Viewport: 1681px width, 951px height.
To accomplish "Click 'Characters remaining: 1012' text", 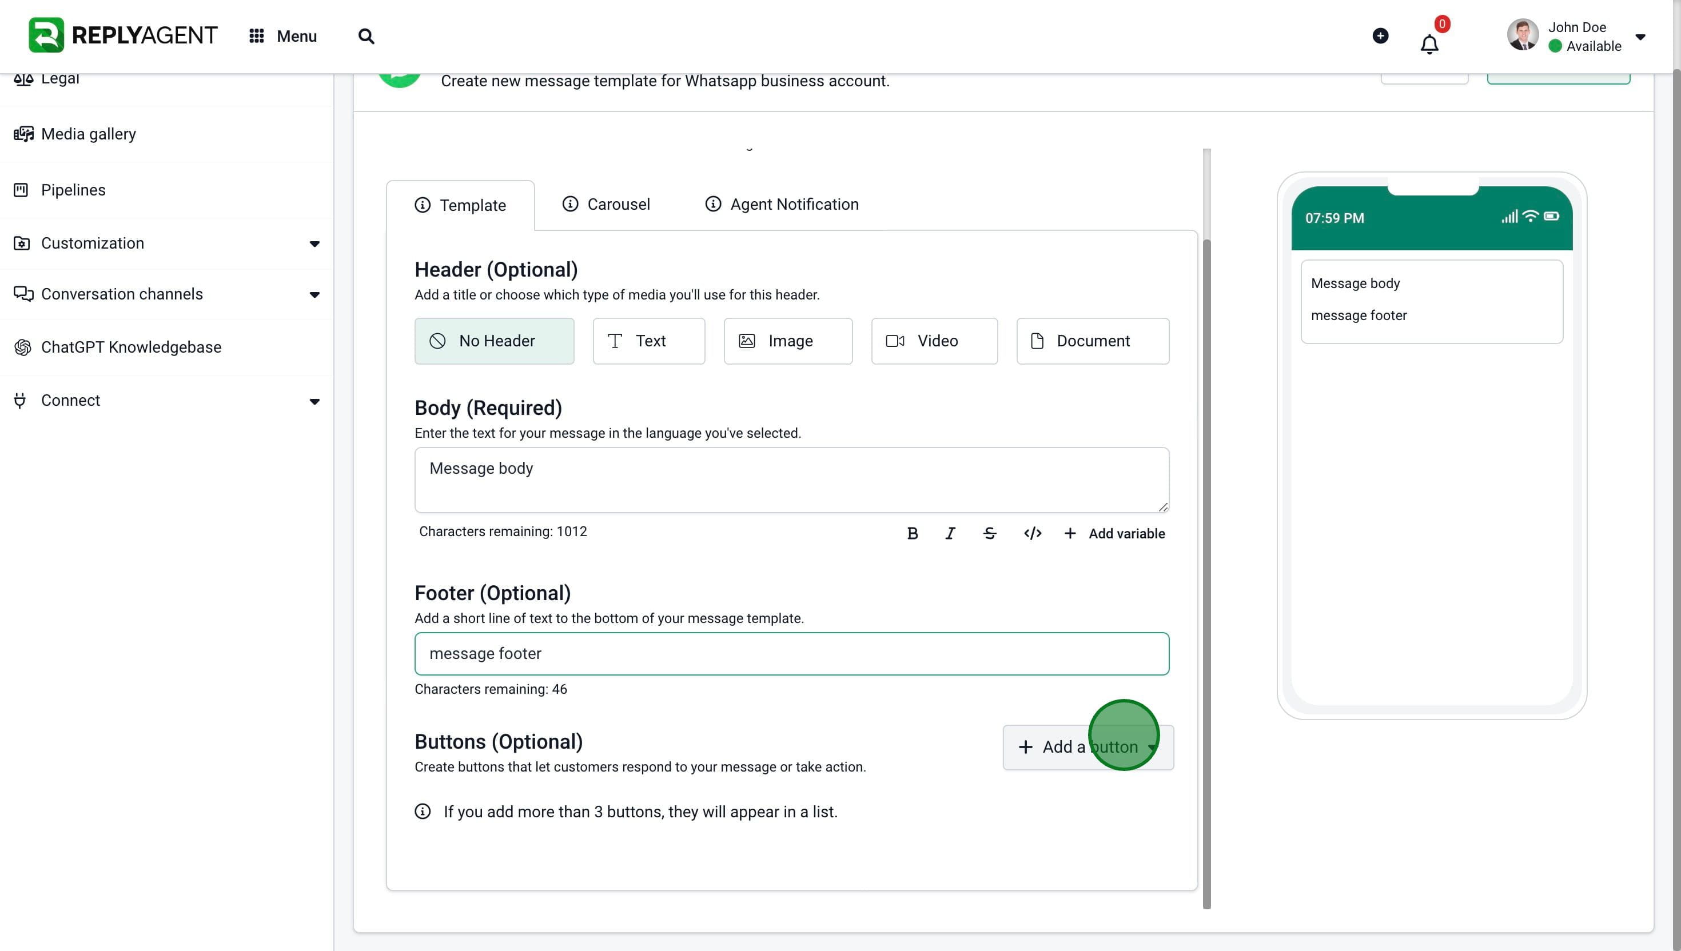I will pyautogui.click(x=503, y=532).
